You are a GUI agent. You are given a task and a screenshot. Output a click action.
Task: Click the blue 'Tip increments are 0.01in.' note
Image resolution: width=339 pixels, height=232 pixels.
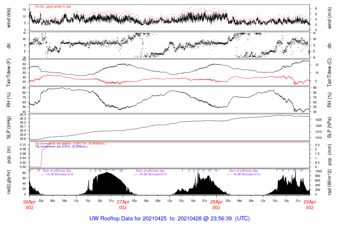coord(61,146)
